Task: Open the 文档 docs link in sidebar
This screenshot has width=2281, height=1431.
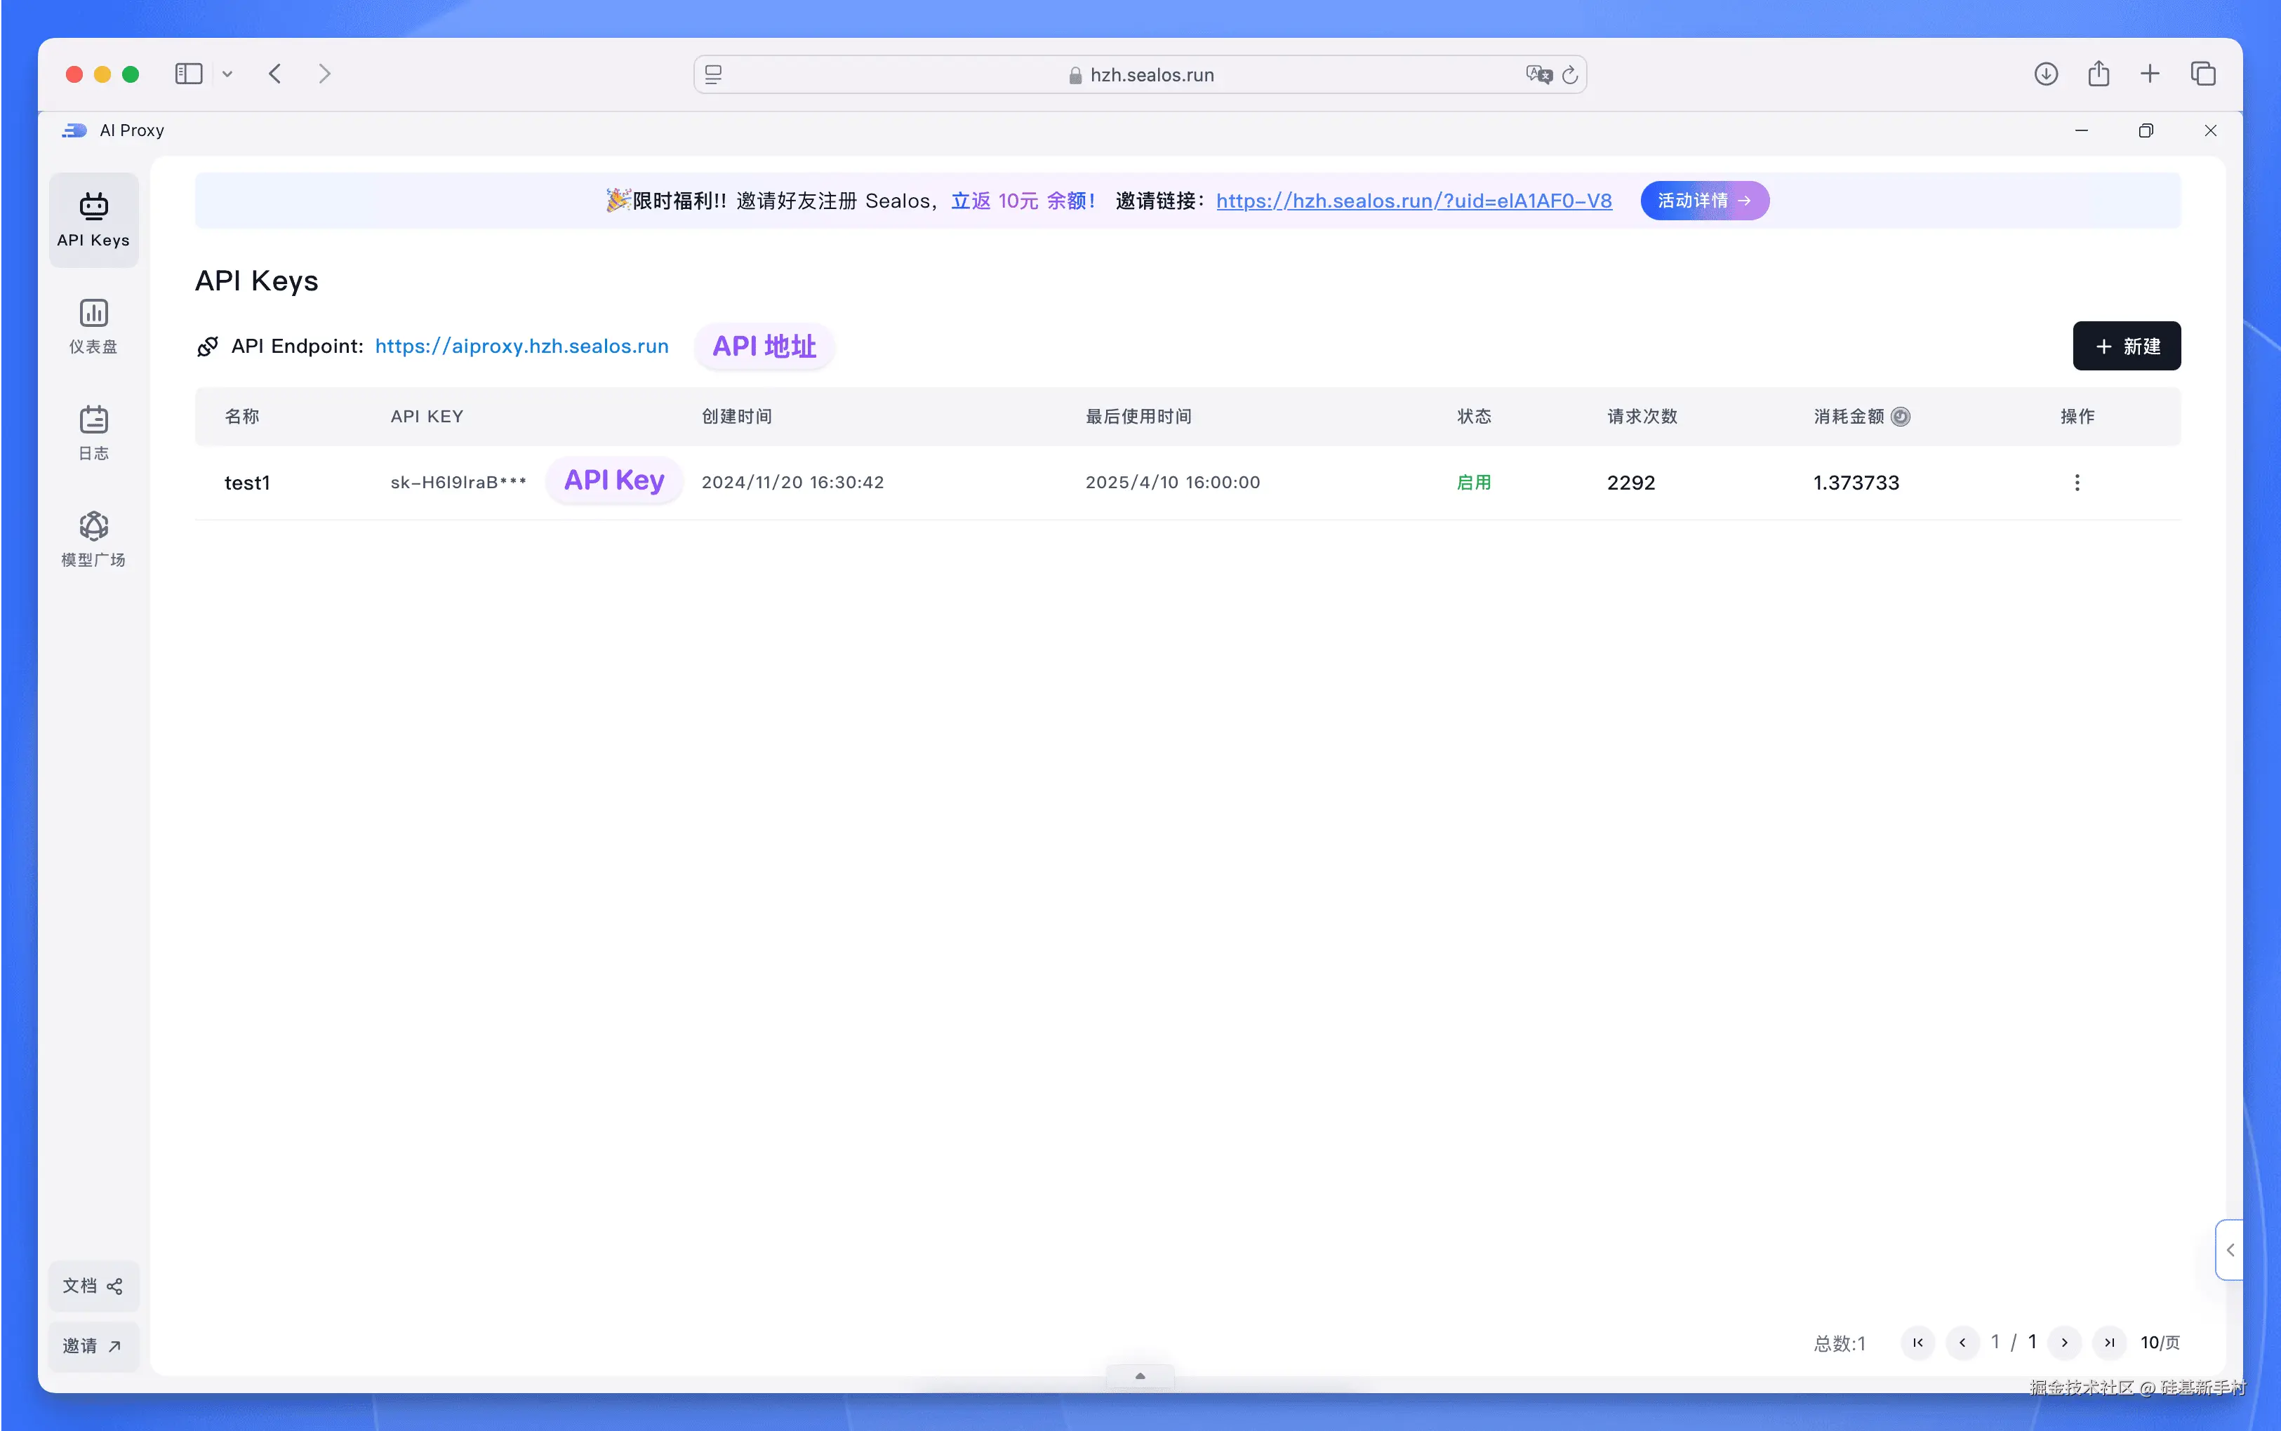Action: coord(93,1285)
